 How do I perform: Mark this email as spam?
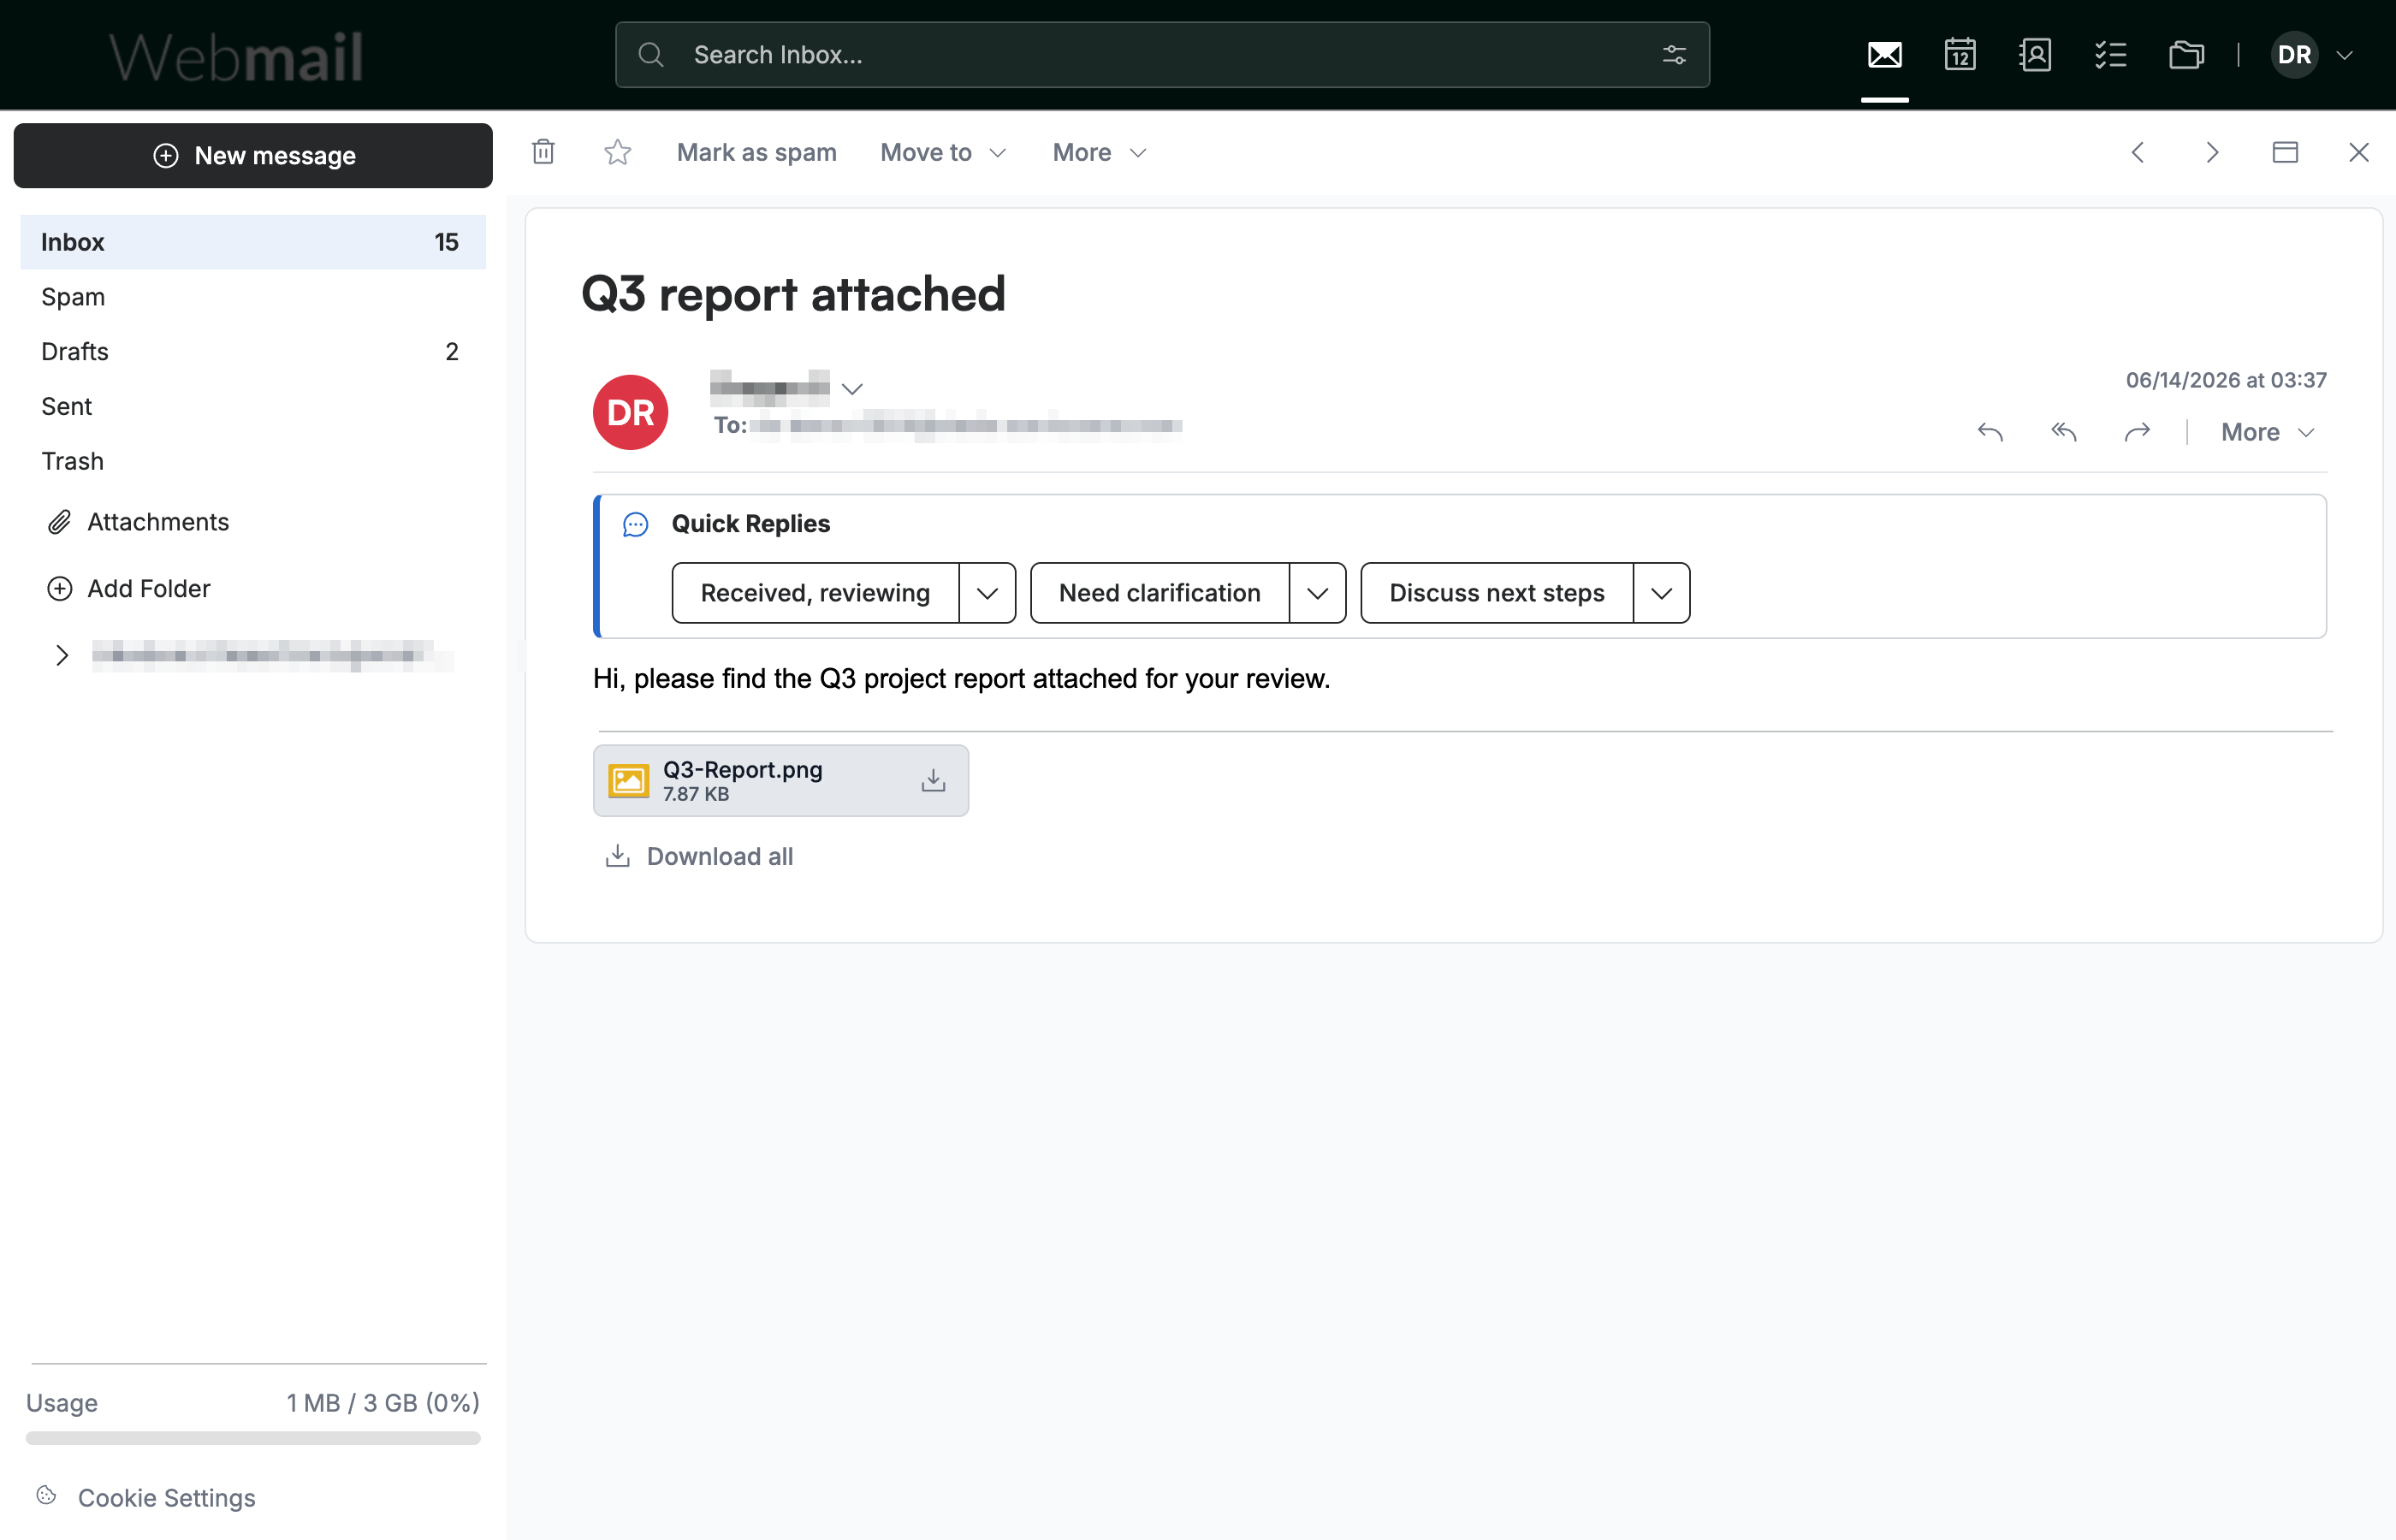pyautogui.click(x=757, y=152)
